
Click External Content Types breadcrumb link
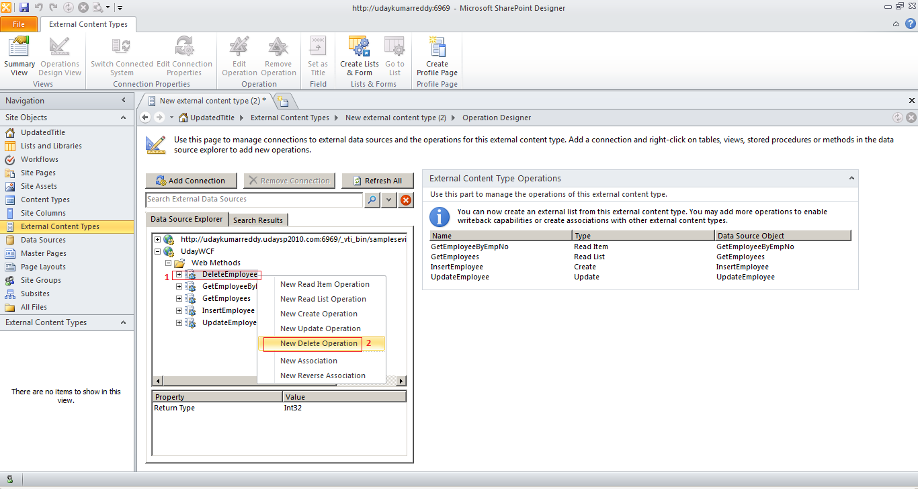(x=290, y=118)
